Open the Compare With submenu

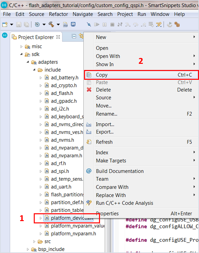112,187
